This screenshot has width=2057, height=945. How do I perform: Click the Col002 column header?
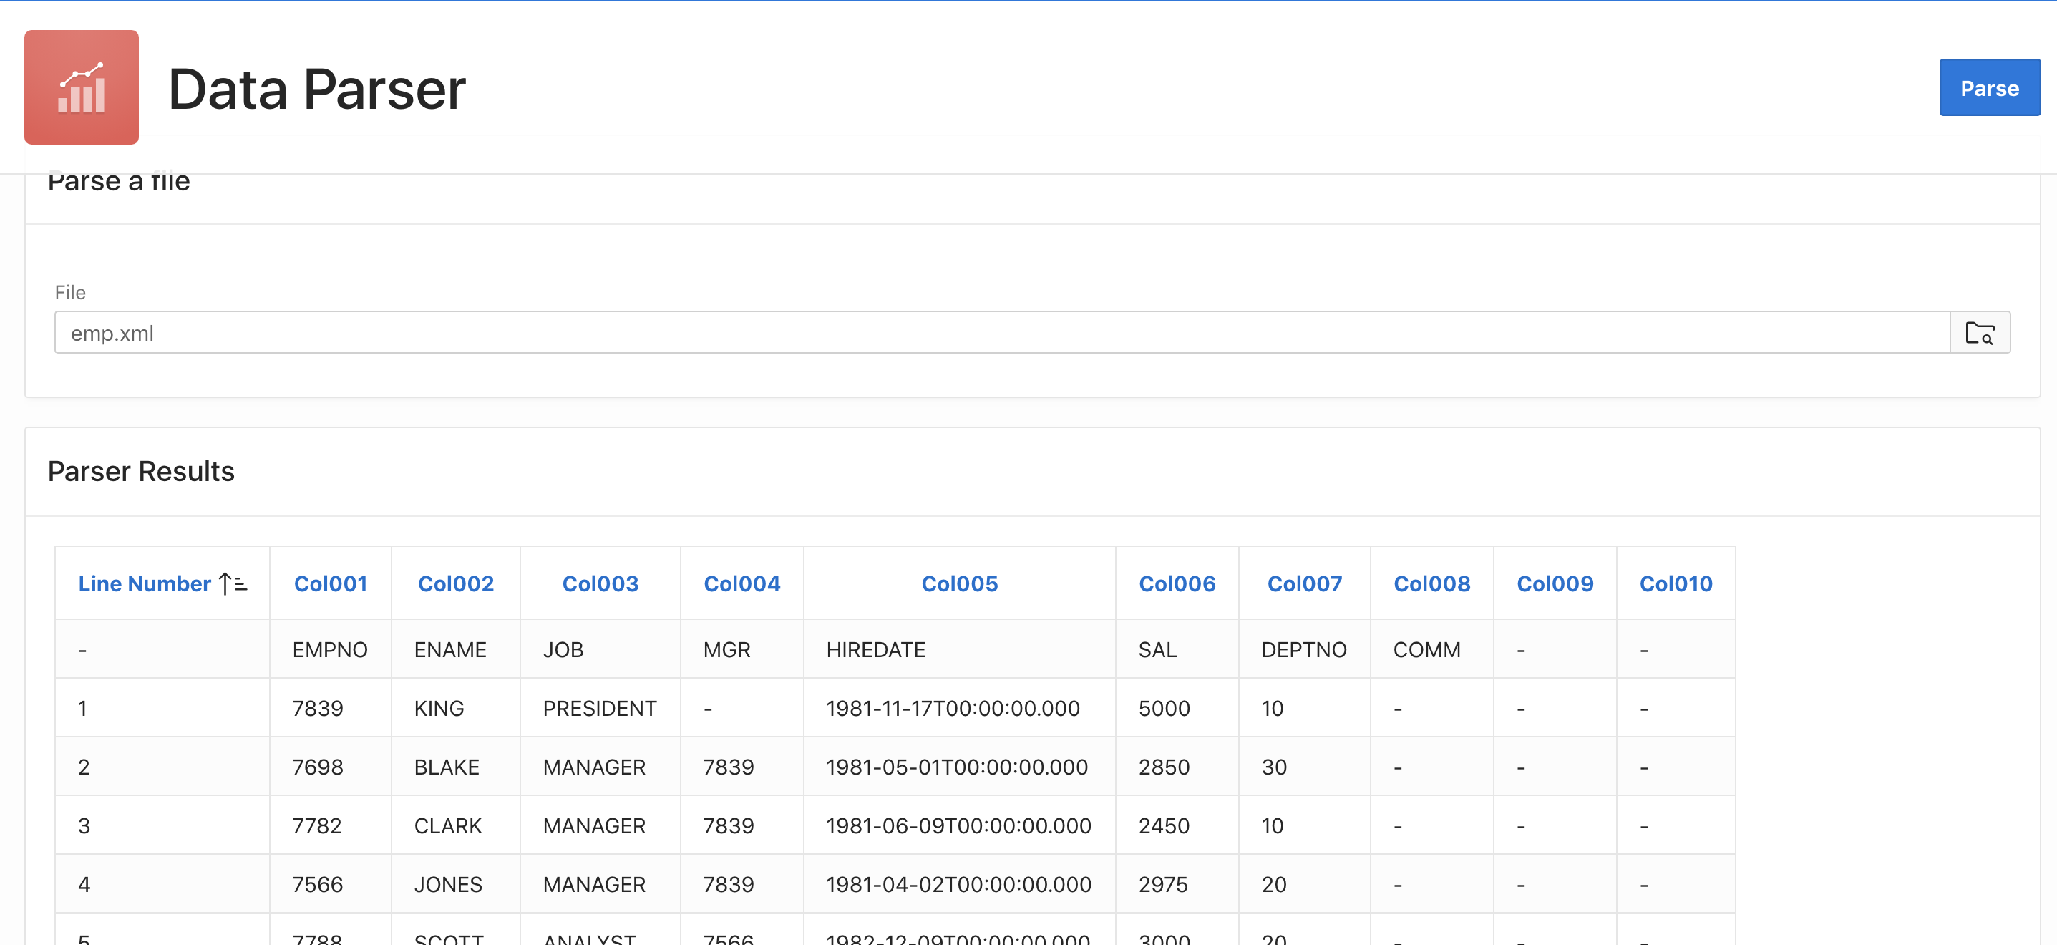click(x=455, y=584)
